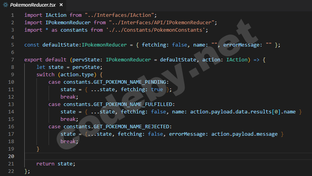312x176 pixels.
Task: Click line number 5 in gutter
Action: (13, 45)
